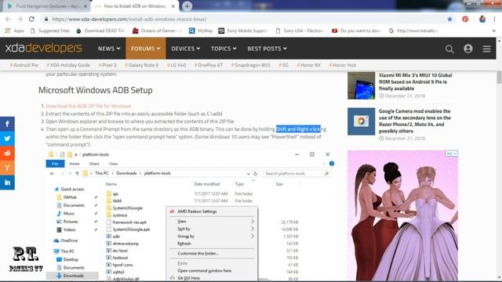The height and width of the screenshot is (282, 502).
Task: Click the XDA search magnifier icon
Action: 449,49
